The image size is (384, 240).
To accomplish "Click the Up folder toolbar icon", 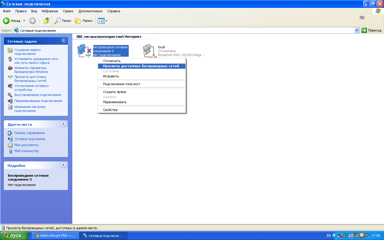I will [x=47, y=21].
